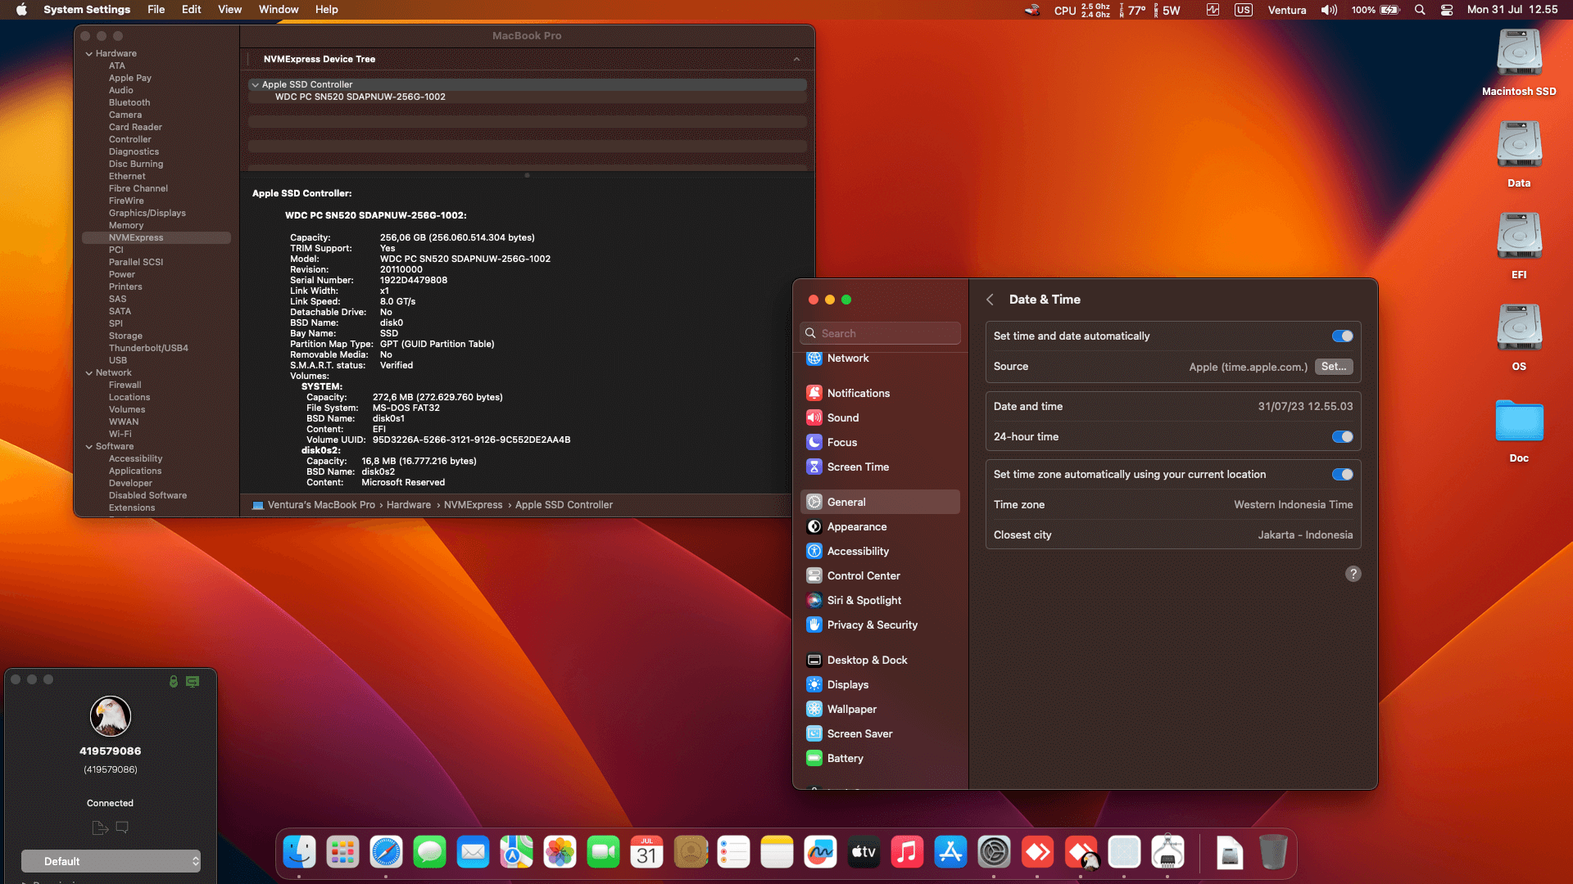Open Privacy & Security settings
The height and width of the screenshot is (884, 1573).
880,625
